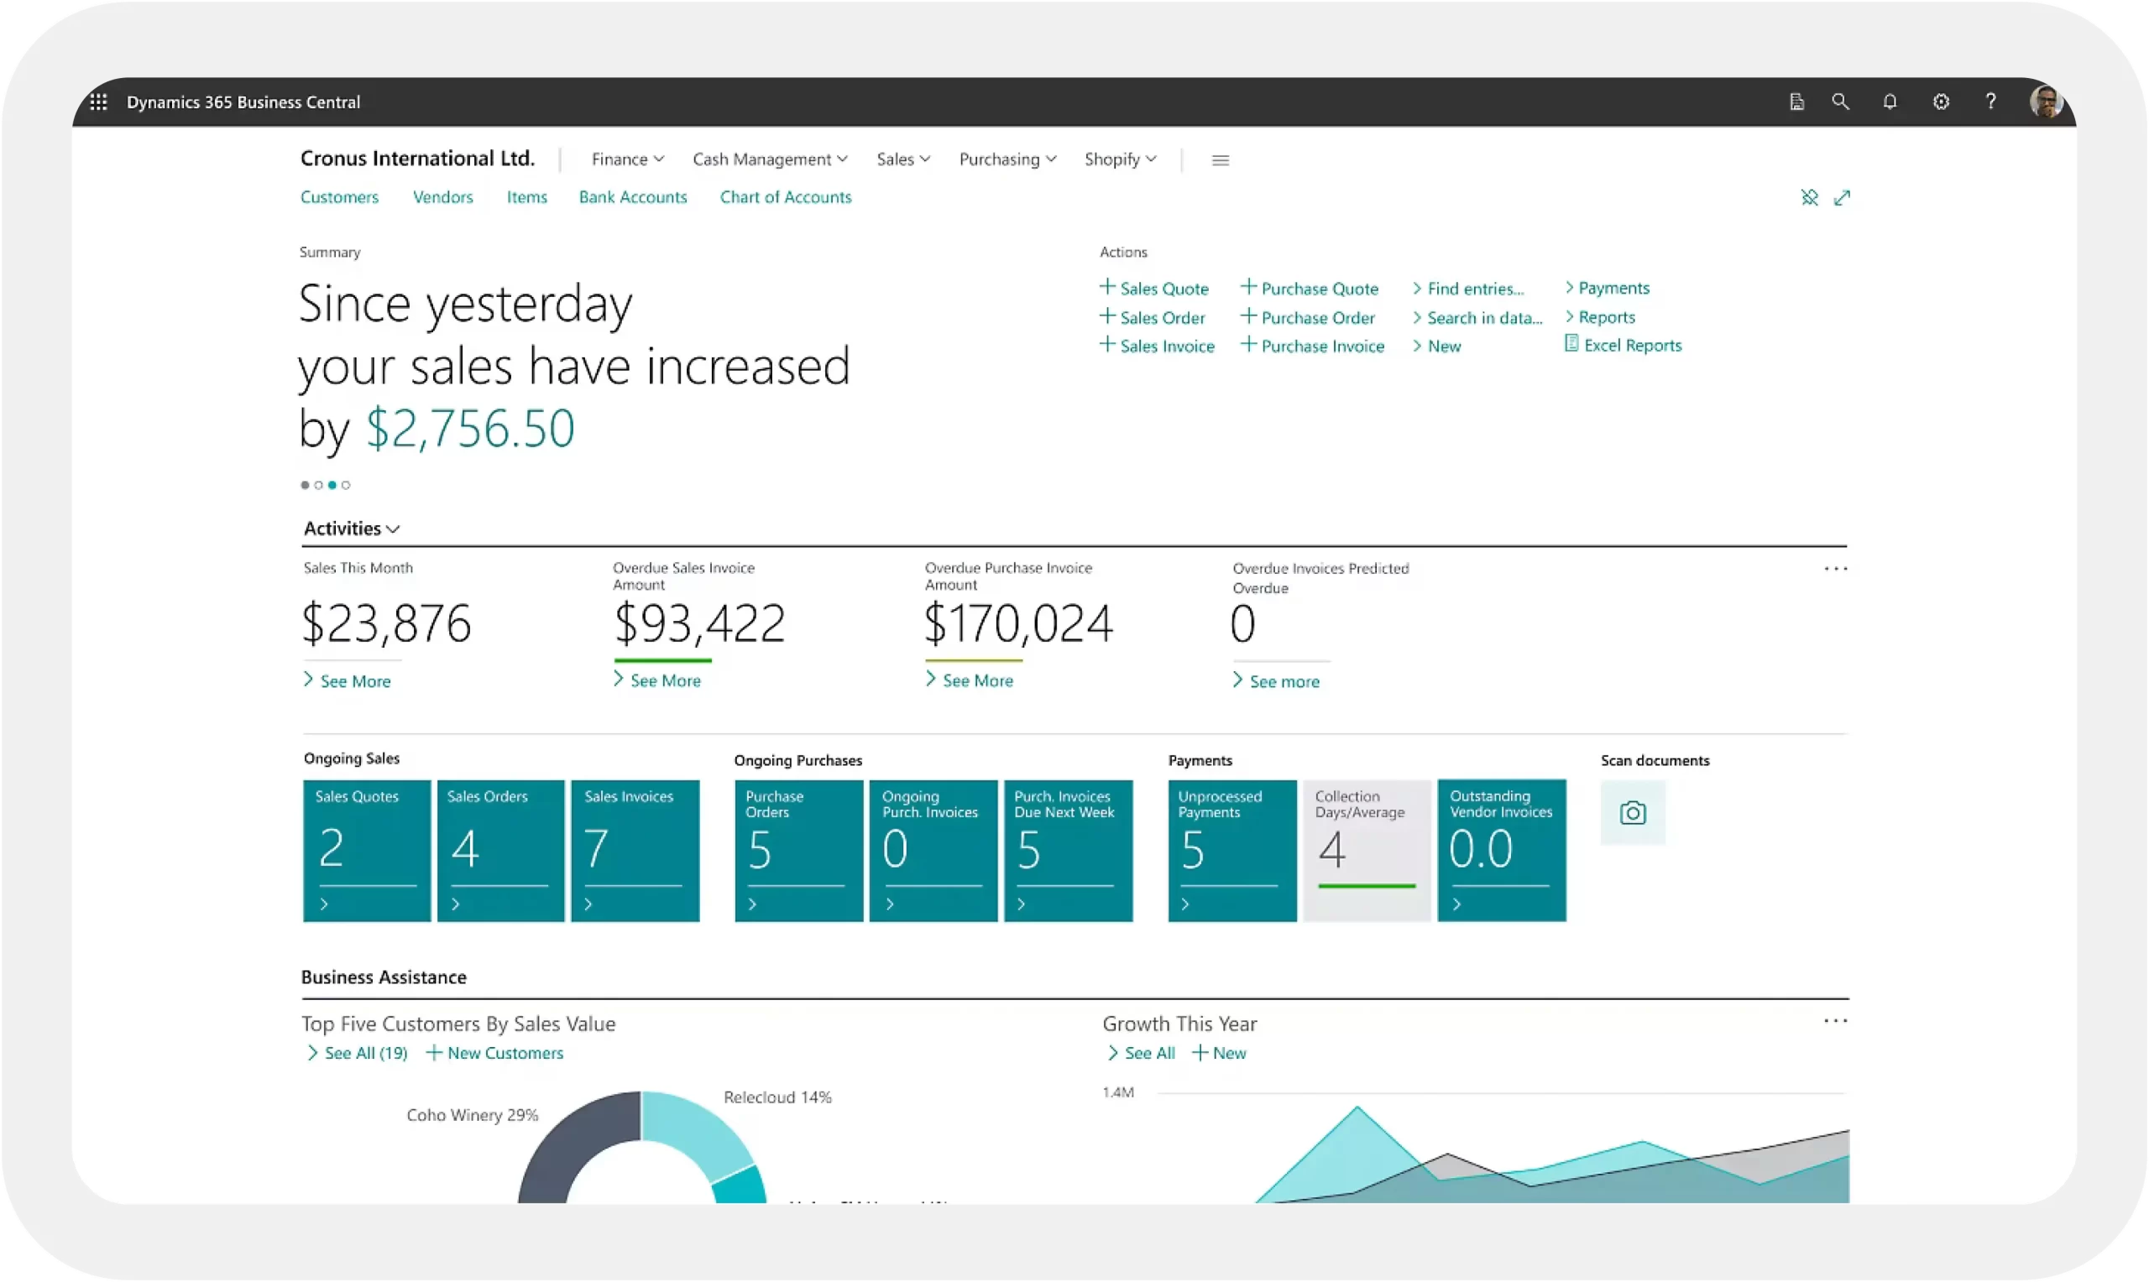
Task: Select the last summary carousel dot
Action: coord(346,486)
